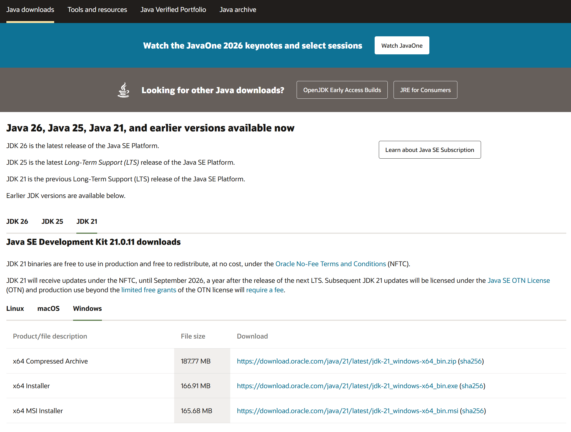Follow the limited free grants link
The height and width of the screenshot is (432, 571).
[149, 290]
